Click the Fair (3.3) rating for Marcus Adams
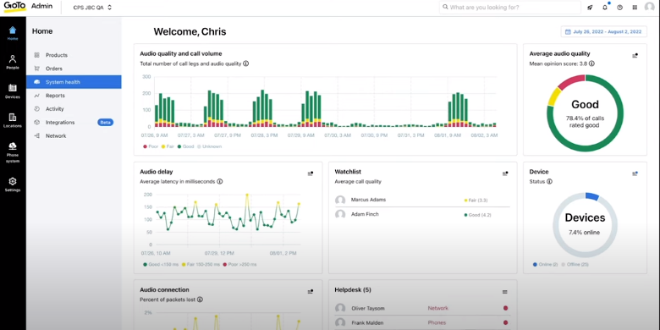Screen dimensions: 660x330 click(x=476, y=201)
